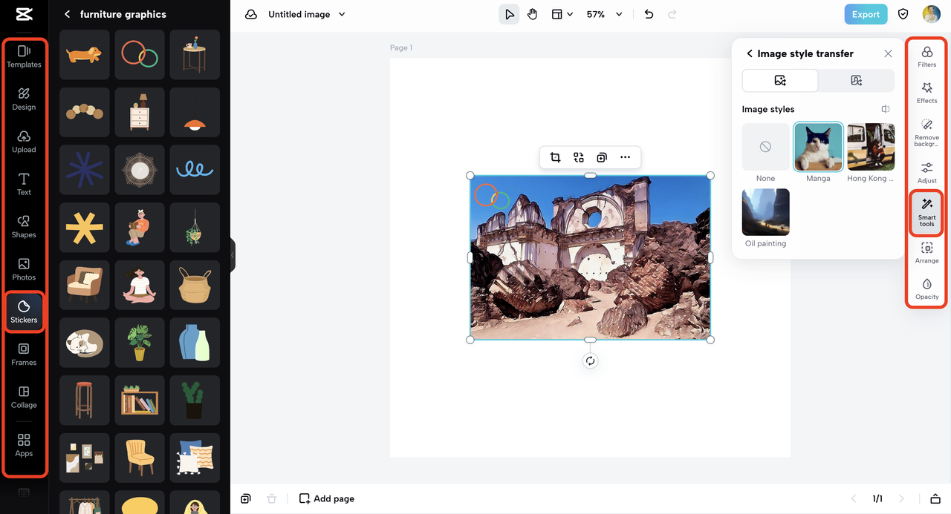Open the Frames panel
The height and width of the screenshot is (514, 951).
(x=24, y=354)
